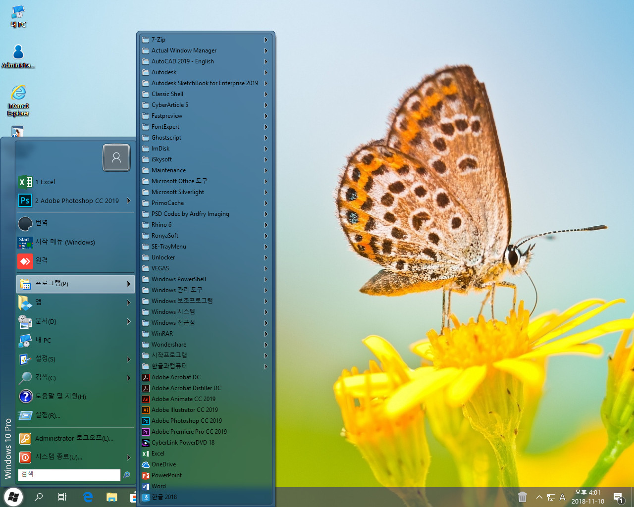Open the PSD Codec by Ardfry Imaging folder
The image size is (634, 507).
coord(205,214)
